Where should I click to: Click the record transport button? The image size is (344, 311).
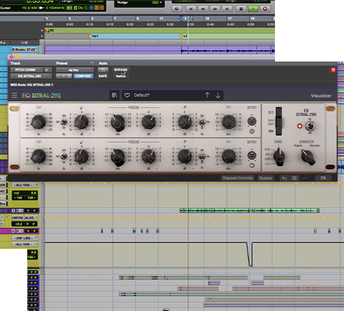tap(265, 9)
